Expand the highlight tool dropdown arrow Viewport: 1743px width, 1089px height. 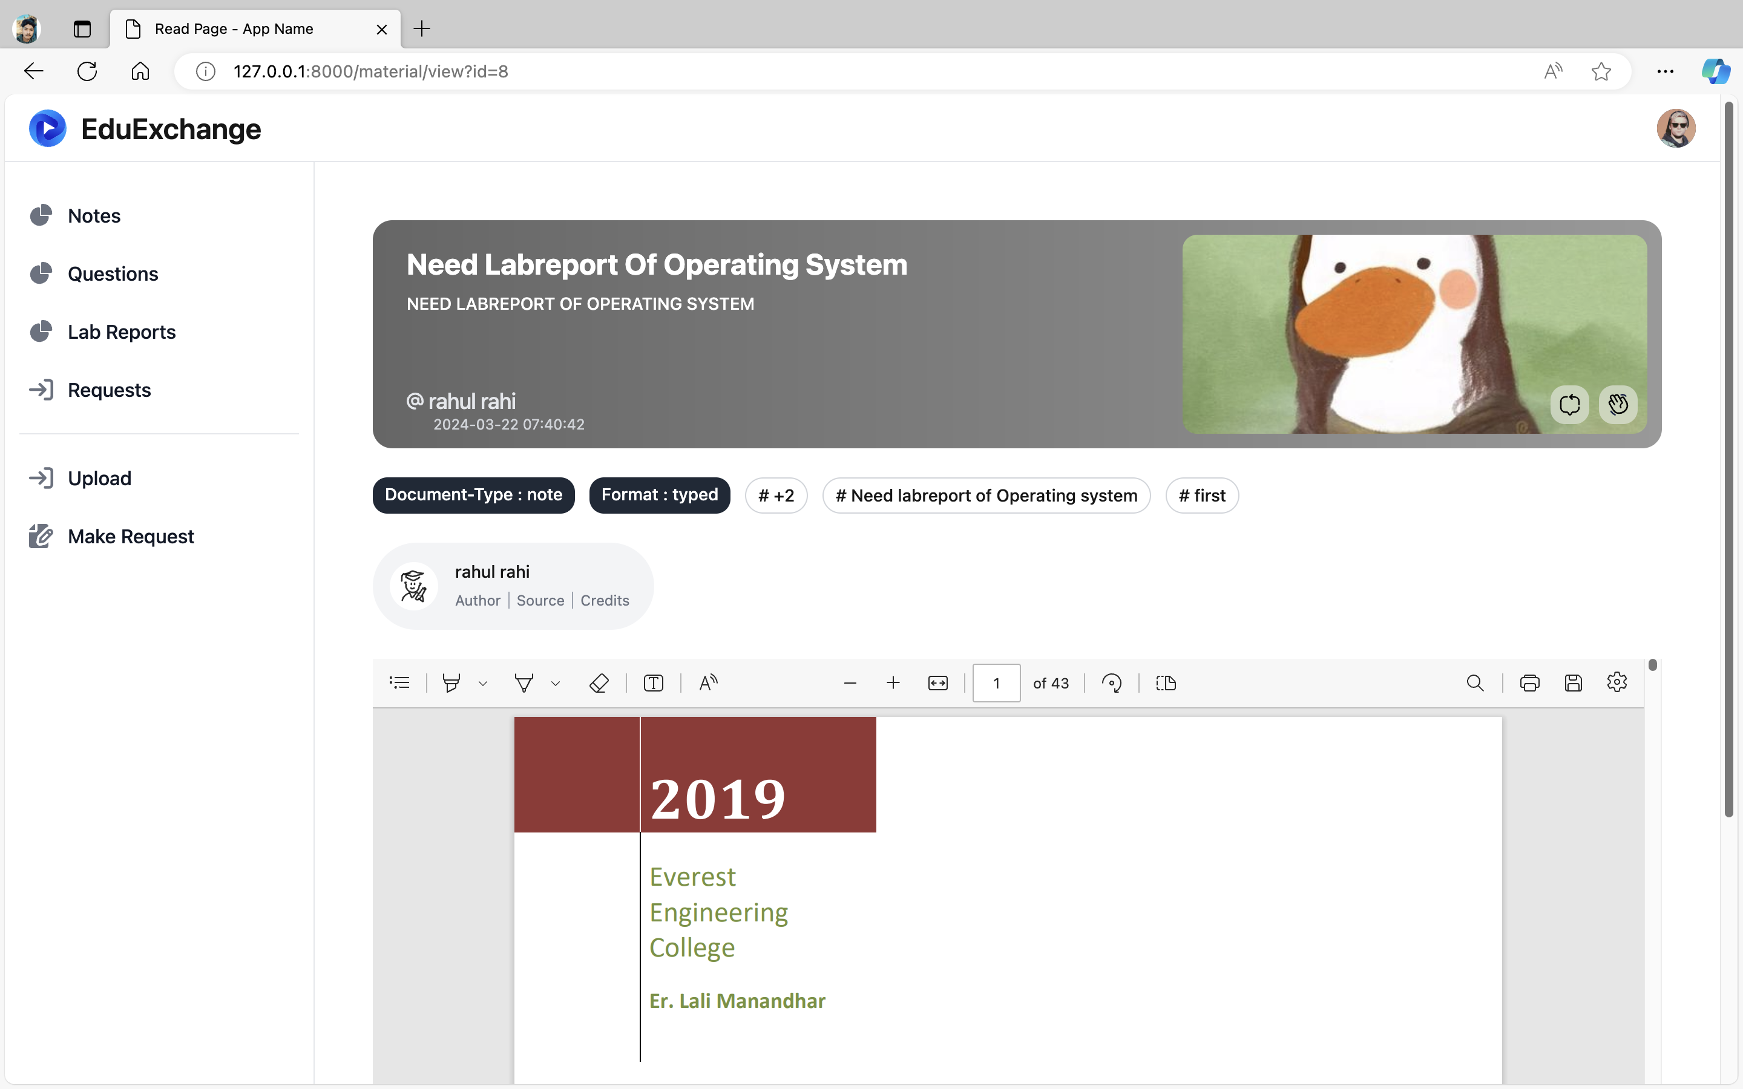[x=484, y=684]
